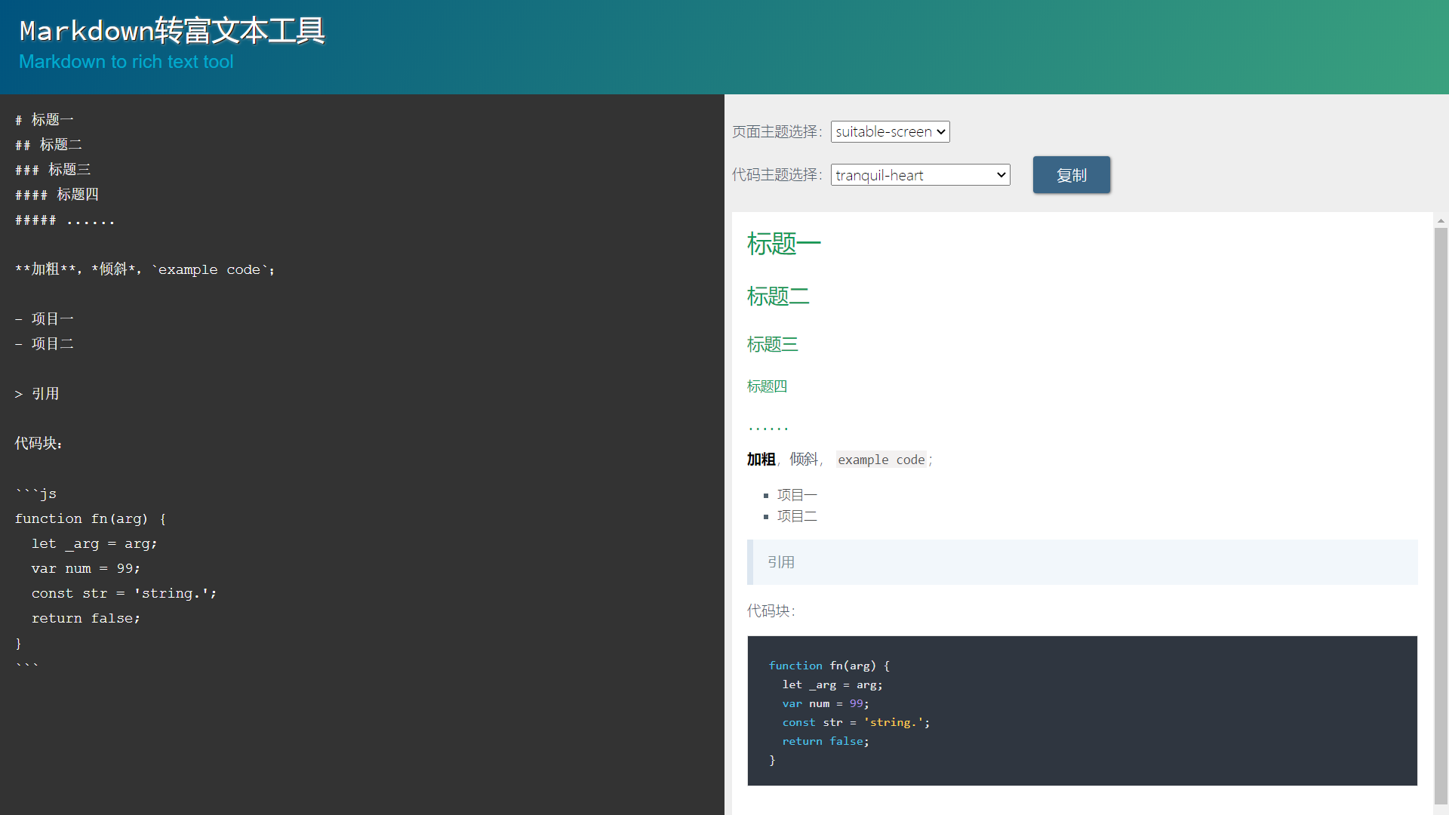Click the 标题一 heading in preview
Viewport: 1449px width, 815px height.
click(783, 244)
